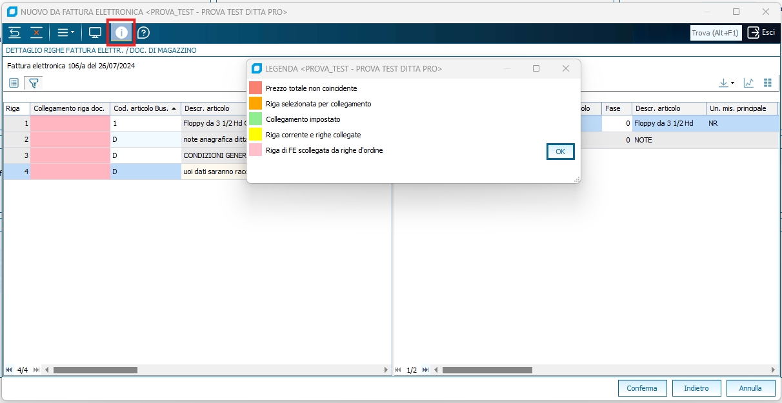The image size is (782, 403).
Task: Click the 'CONDIZIONI GENER' description cell
Action: point(214,155)
